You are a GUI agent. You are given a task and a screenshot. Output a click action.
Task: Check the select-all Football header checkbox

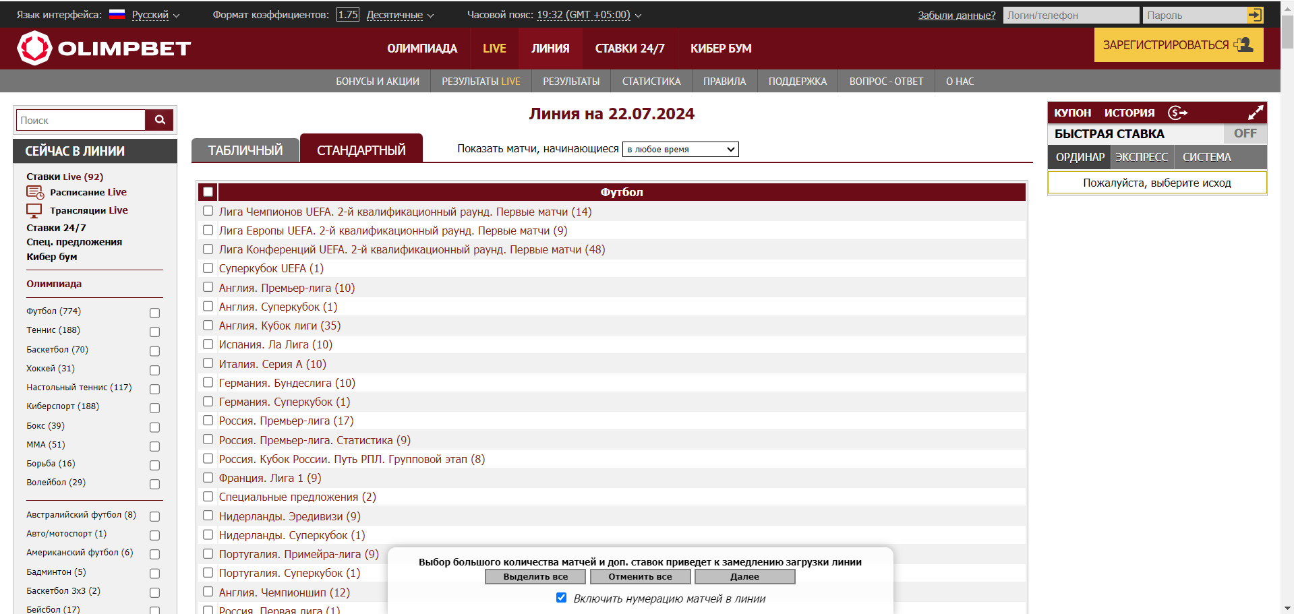tap(208, 192)
